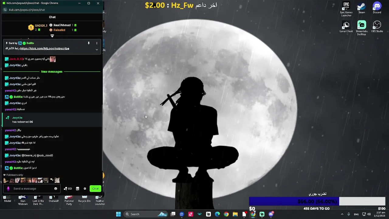Open the channel points infinity icon

(68, 189)
